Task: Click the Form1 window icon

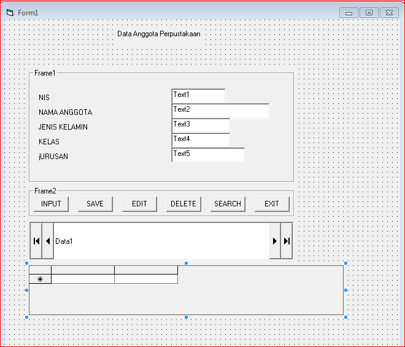Action: pos(10,12)
